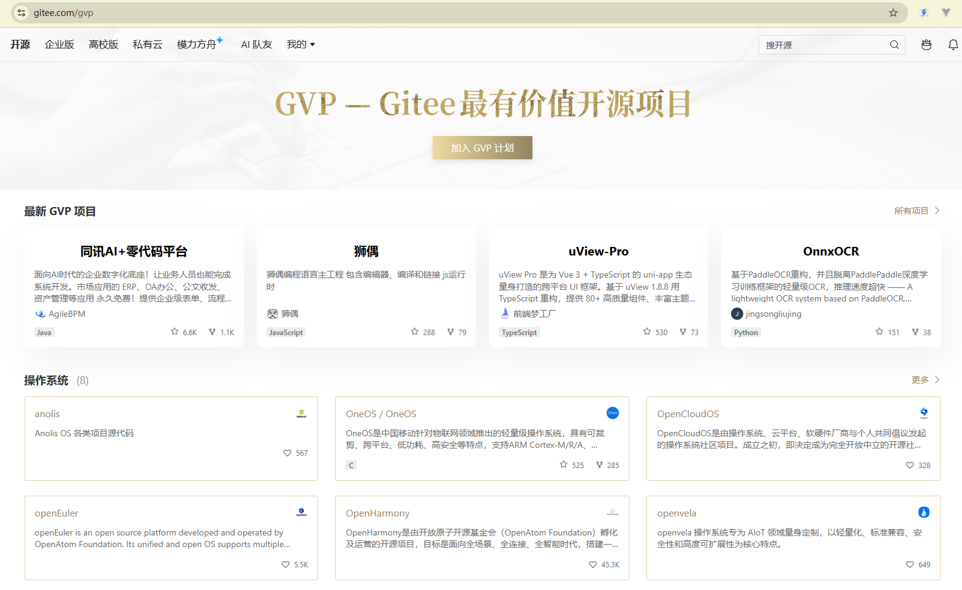962x590 pixels.
Task: Click the 加入 GVP 计划 button
Action: (x=482, y=148)
